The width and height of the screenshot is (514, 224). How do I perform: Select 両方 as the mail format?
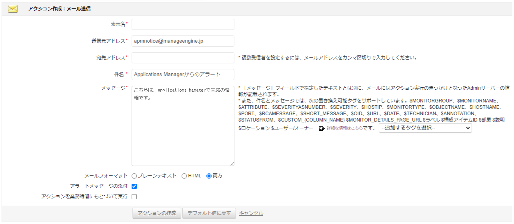point(209,176)
